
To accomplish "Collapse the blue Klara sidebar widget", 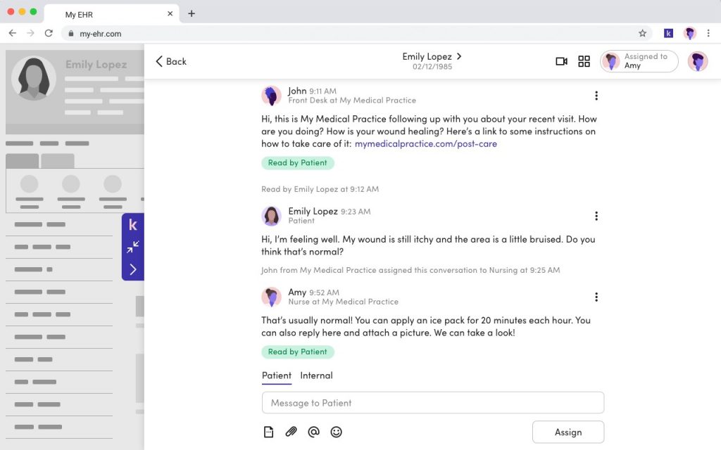I will (133, 247).
